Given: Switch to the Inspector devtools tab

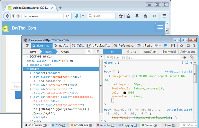Looking at the screenshot, I should 42,46.
